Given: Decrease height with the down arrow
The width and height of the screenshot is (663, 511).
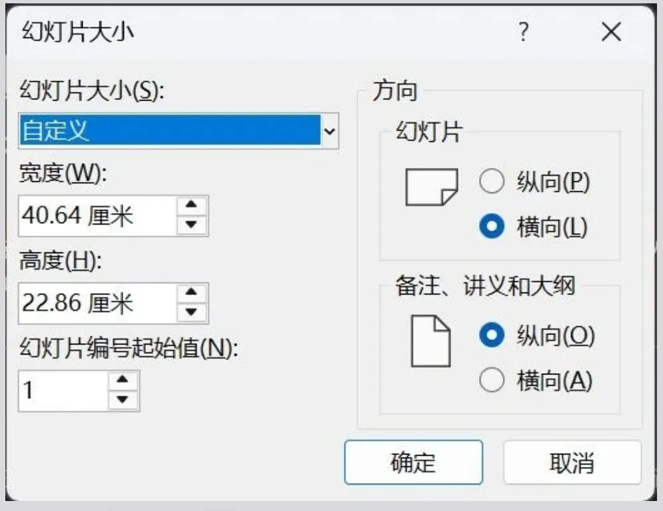Looking at the screenshot, I should [192, 312].
